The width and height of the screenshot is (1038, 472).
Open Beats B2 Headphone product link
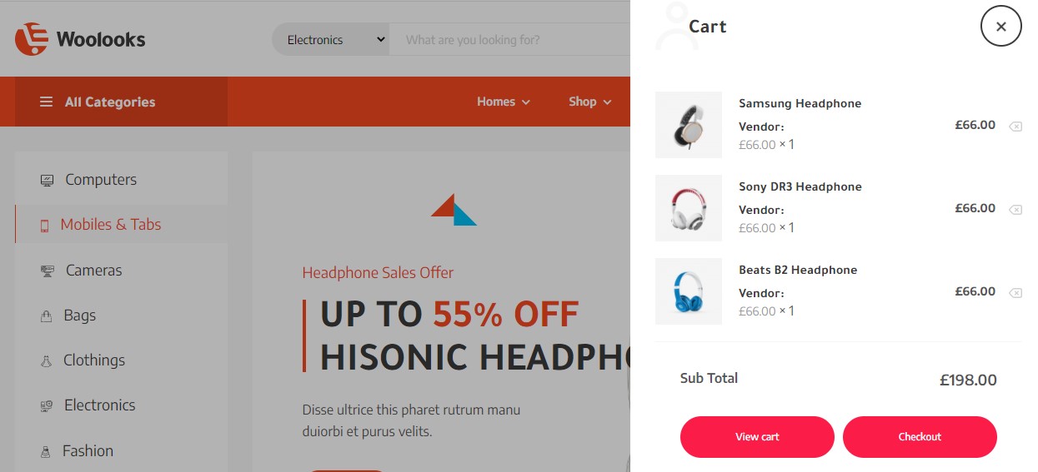(x=798, y=270)
